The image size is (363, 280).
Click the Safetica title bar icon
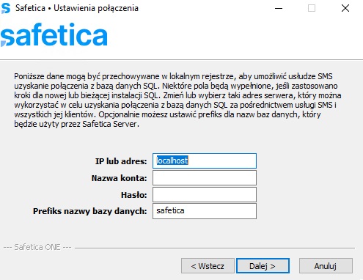(6, 8)
